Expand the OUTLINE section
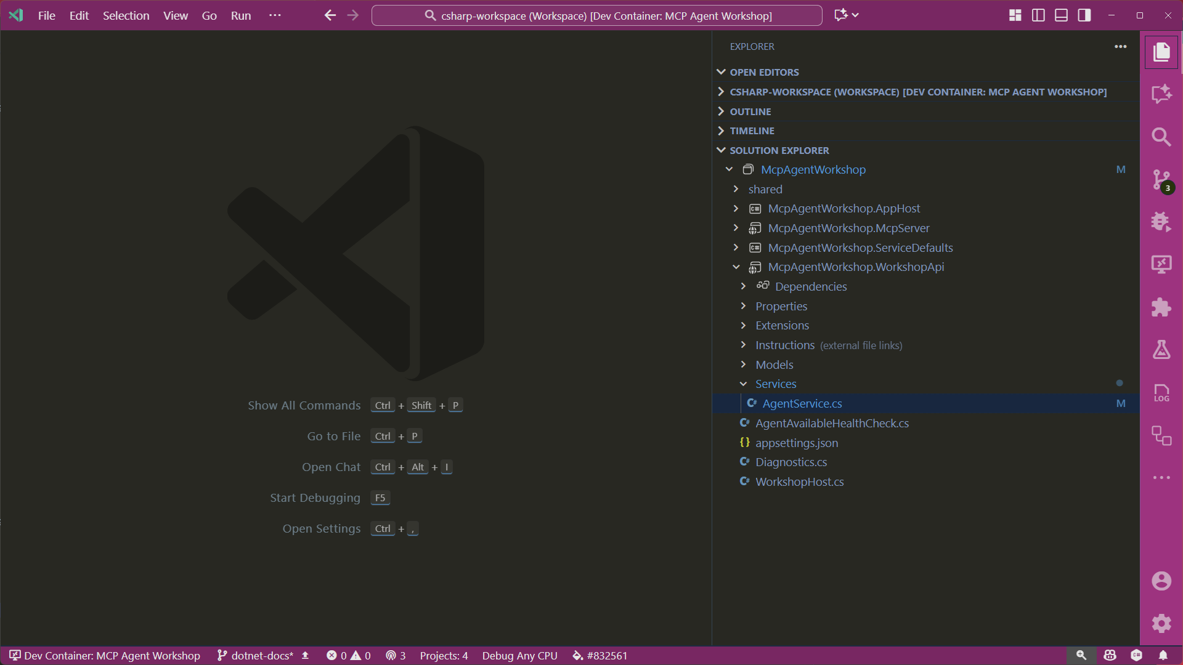Image resolution: width=1183 pixels, height=665 pixels. point(750,111)
